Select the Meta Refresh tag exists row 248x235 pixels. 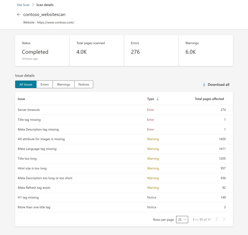coord(34,188)
